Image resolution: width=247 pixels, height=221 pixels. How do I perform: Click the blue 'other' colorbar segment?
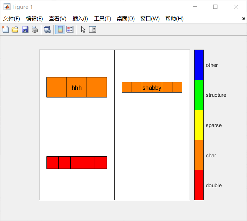[x=199, y=65]
